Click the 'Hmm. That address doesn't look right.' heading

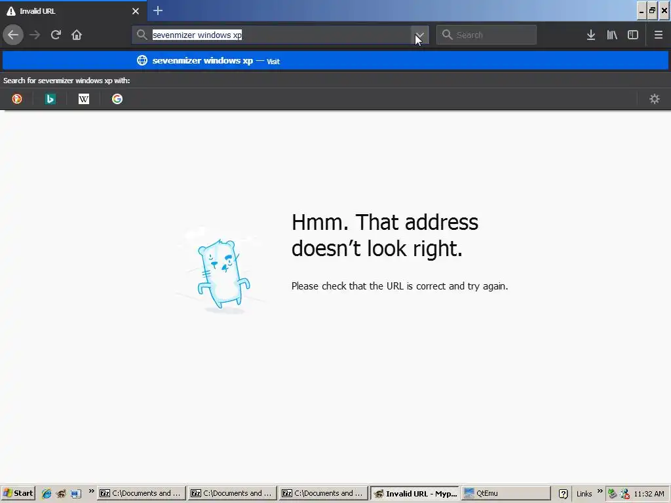(x=385, y=235)
